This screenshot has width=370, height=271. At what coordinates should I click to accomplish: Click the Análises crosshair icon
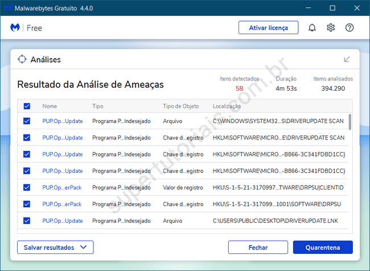coord(22,59)
